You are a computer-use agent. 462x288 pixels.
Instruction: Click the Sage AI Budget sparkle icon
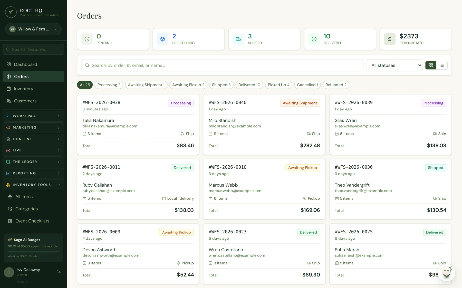click(10, 240)
